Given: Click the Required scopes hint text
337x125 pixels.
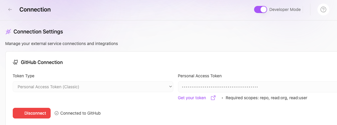Looking at the screenshot, I should pos(266,98).
